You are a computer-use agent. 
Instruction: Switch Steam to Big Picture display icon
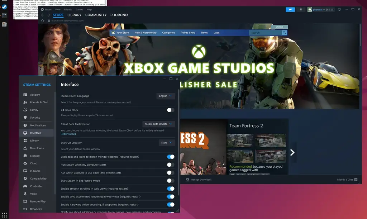[339, 10]
